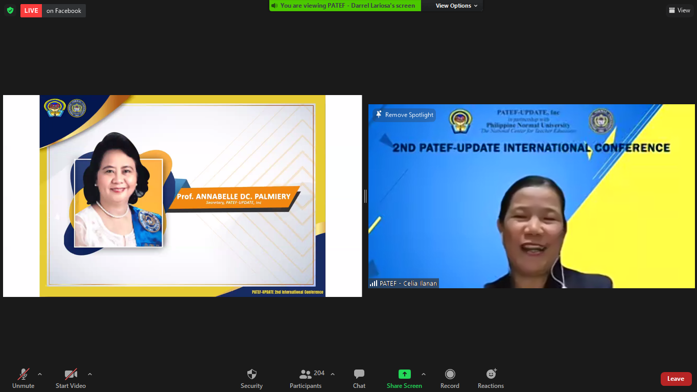Viewport: 697px width, 392px height.
Task: Expand video options arrow beside Start Video
Action: point(90,374)
